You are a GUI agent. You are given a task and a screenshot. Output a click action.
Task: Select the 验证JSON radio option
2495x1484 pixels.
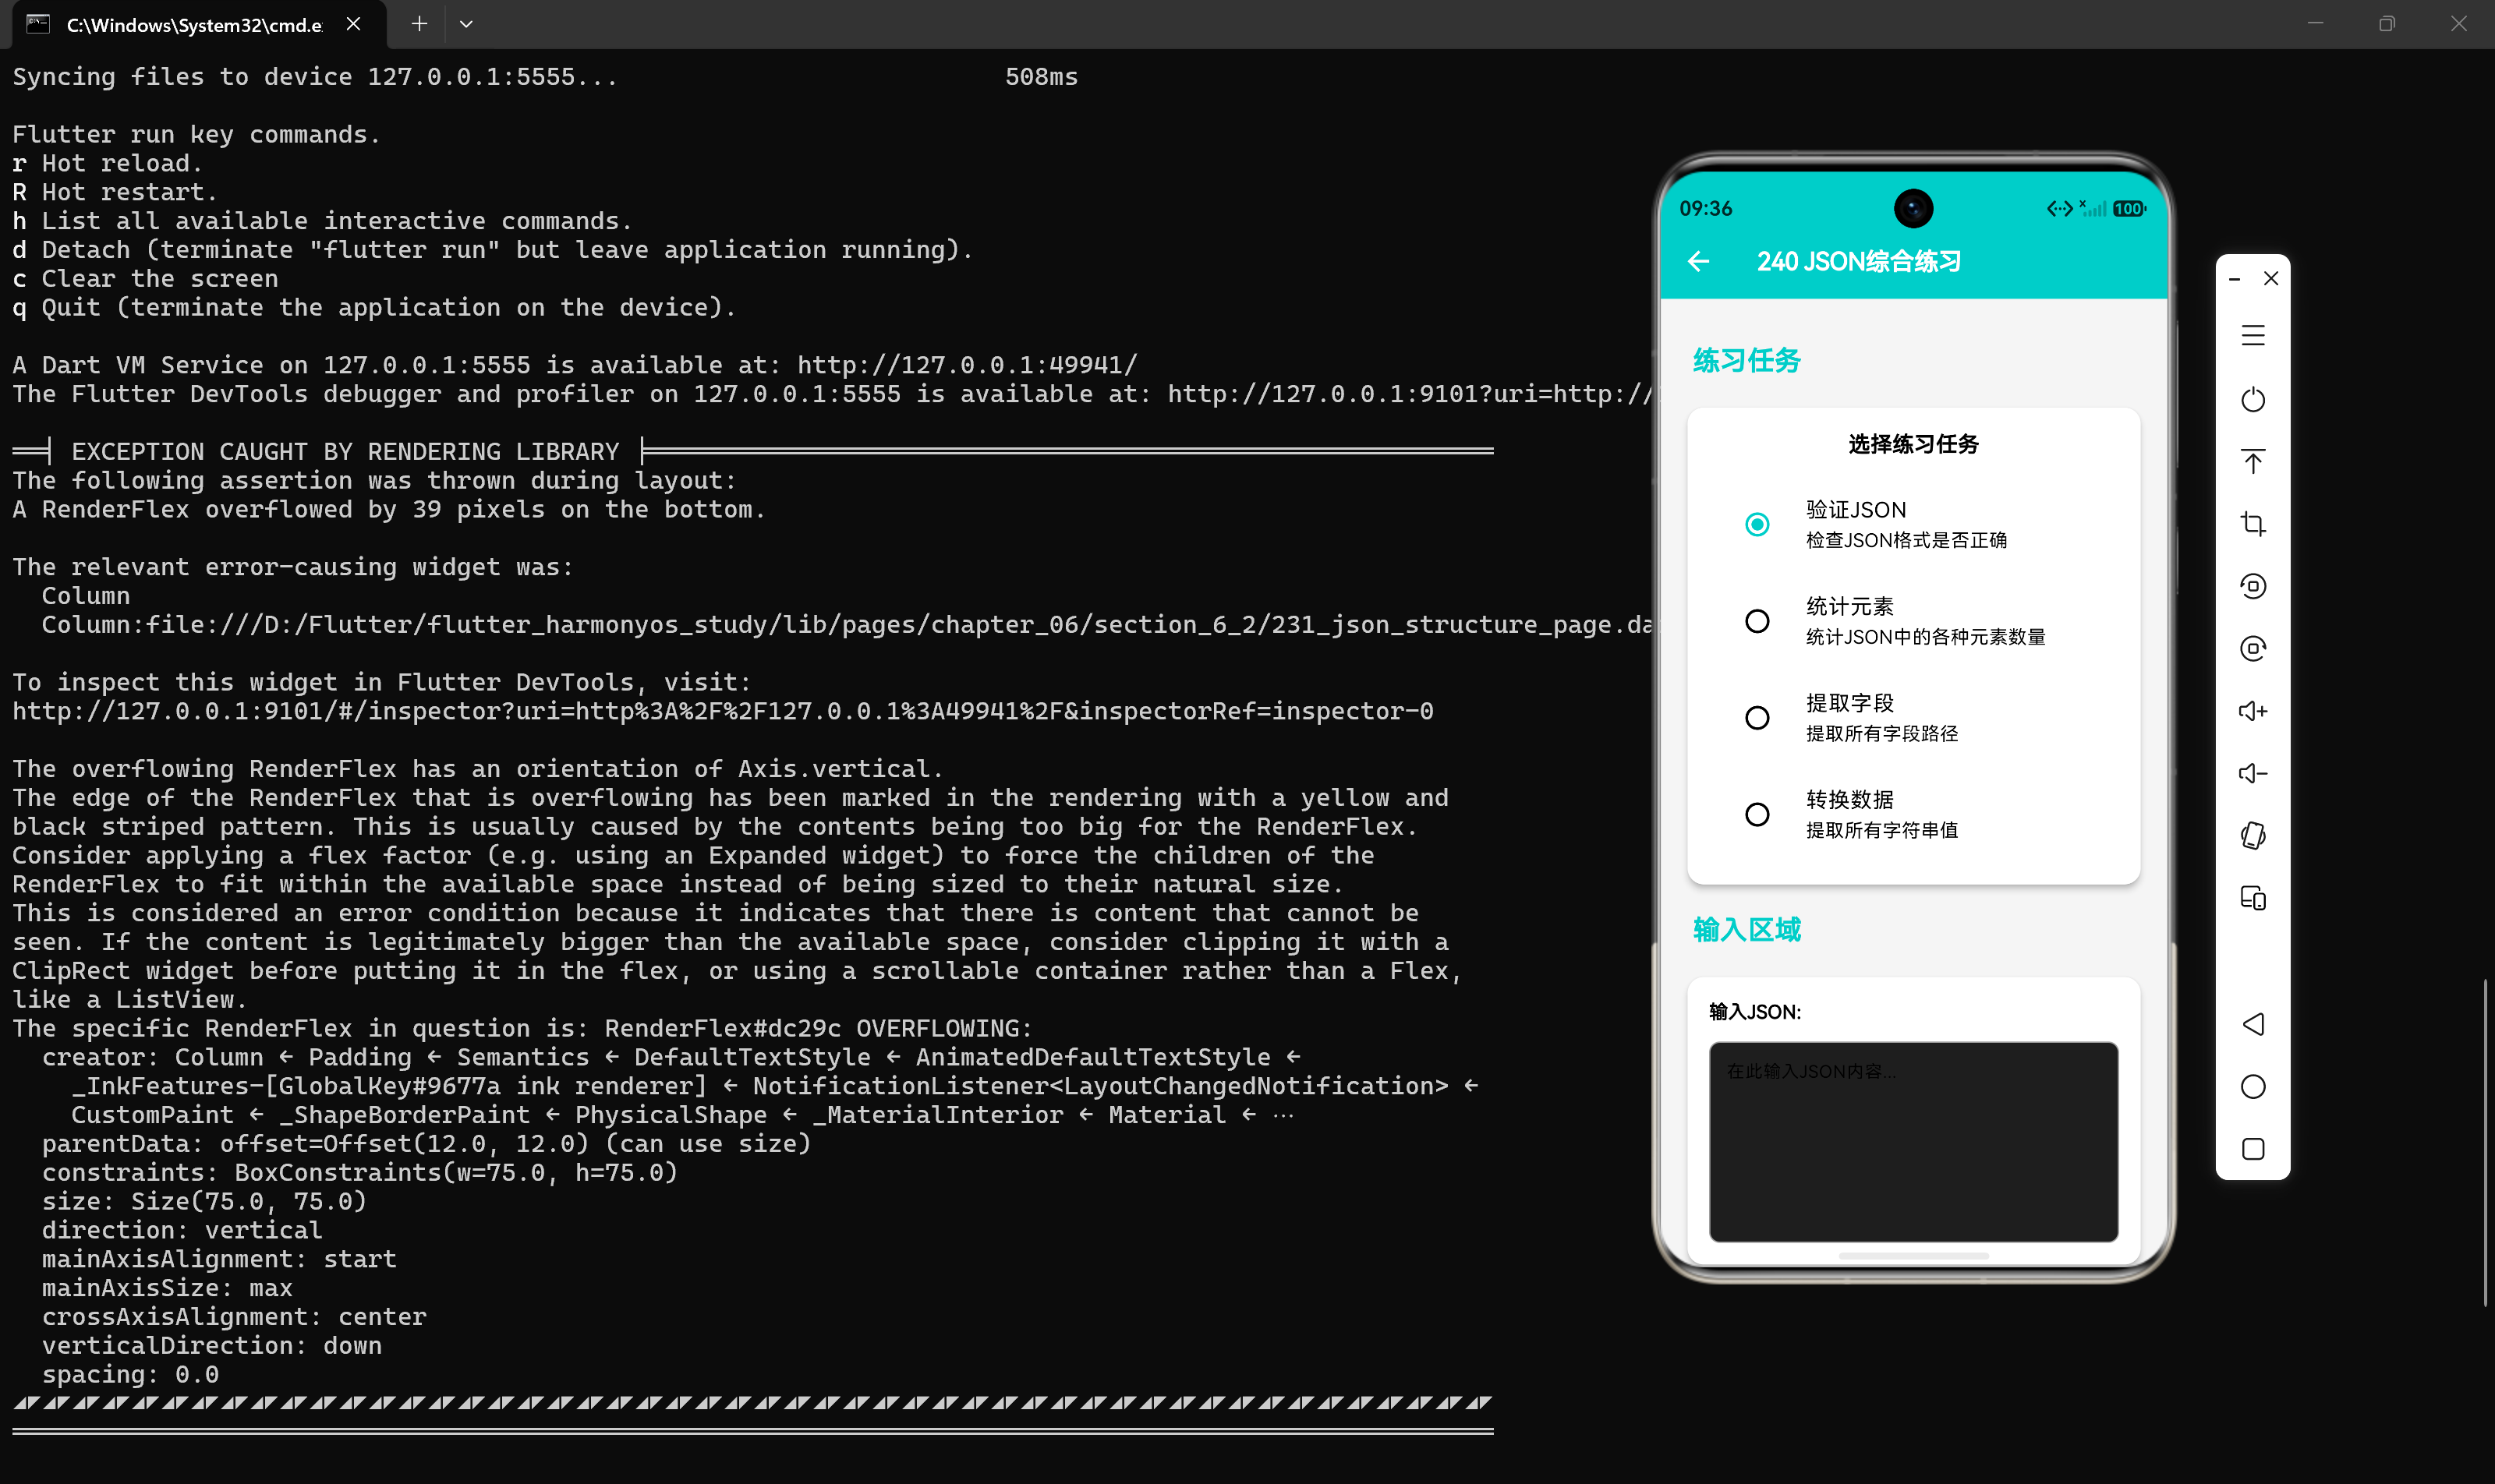tap(1757, 524)
